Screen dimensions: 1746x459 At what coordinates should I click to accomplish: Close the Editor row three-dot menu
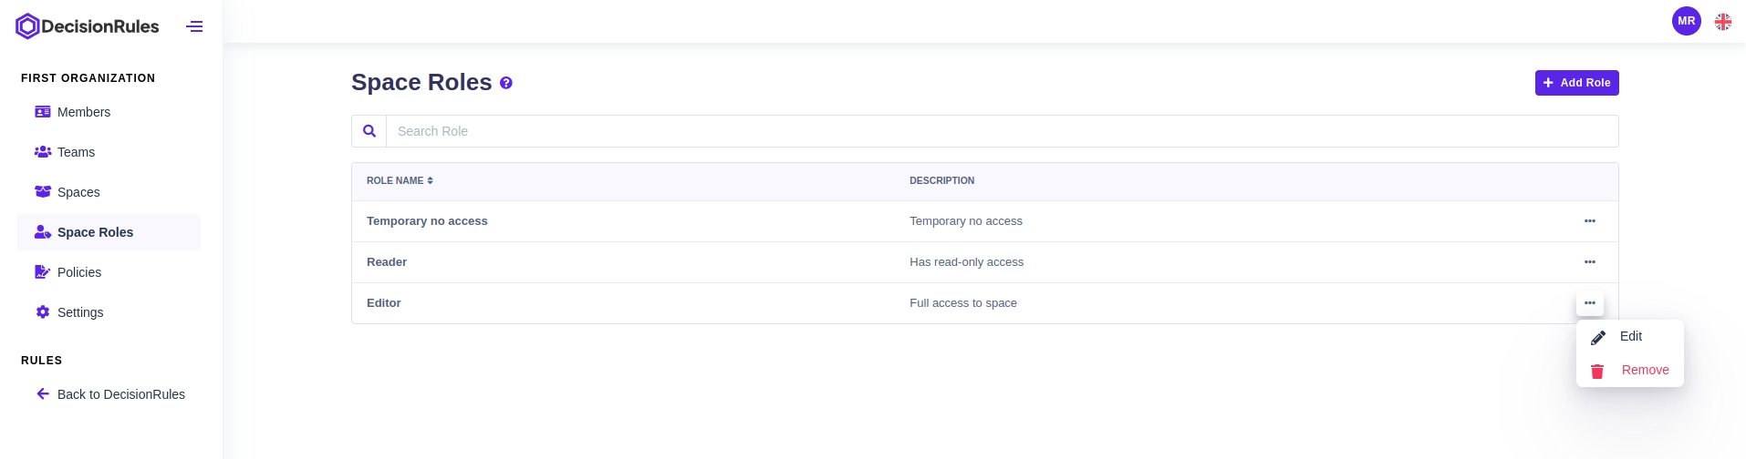(x=1589, y=303)
